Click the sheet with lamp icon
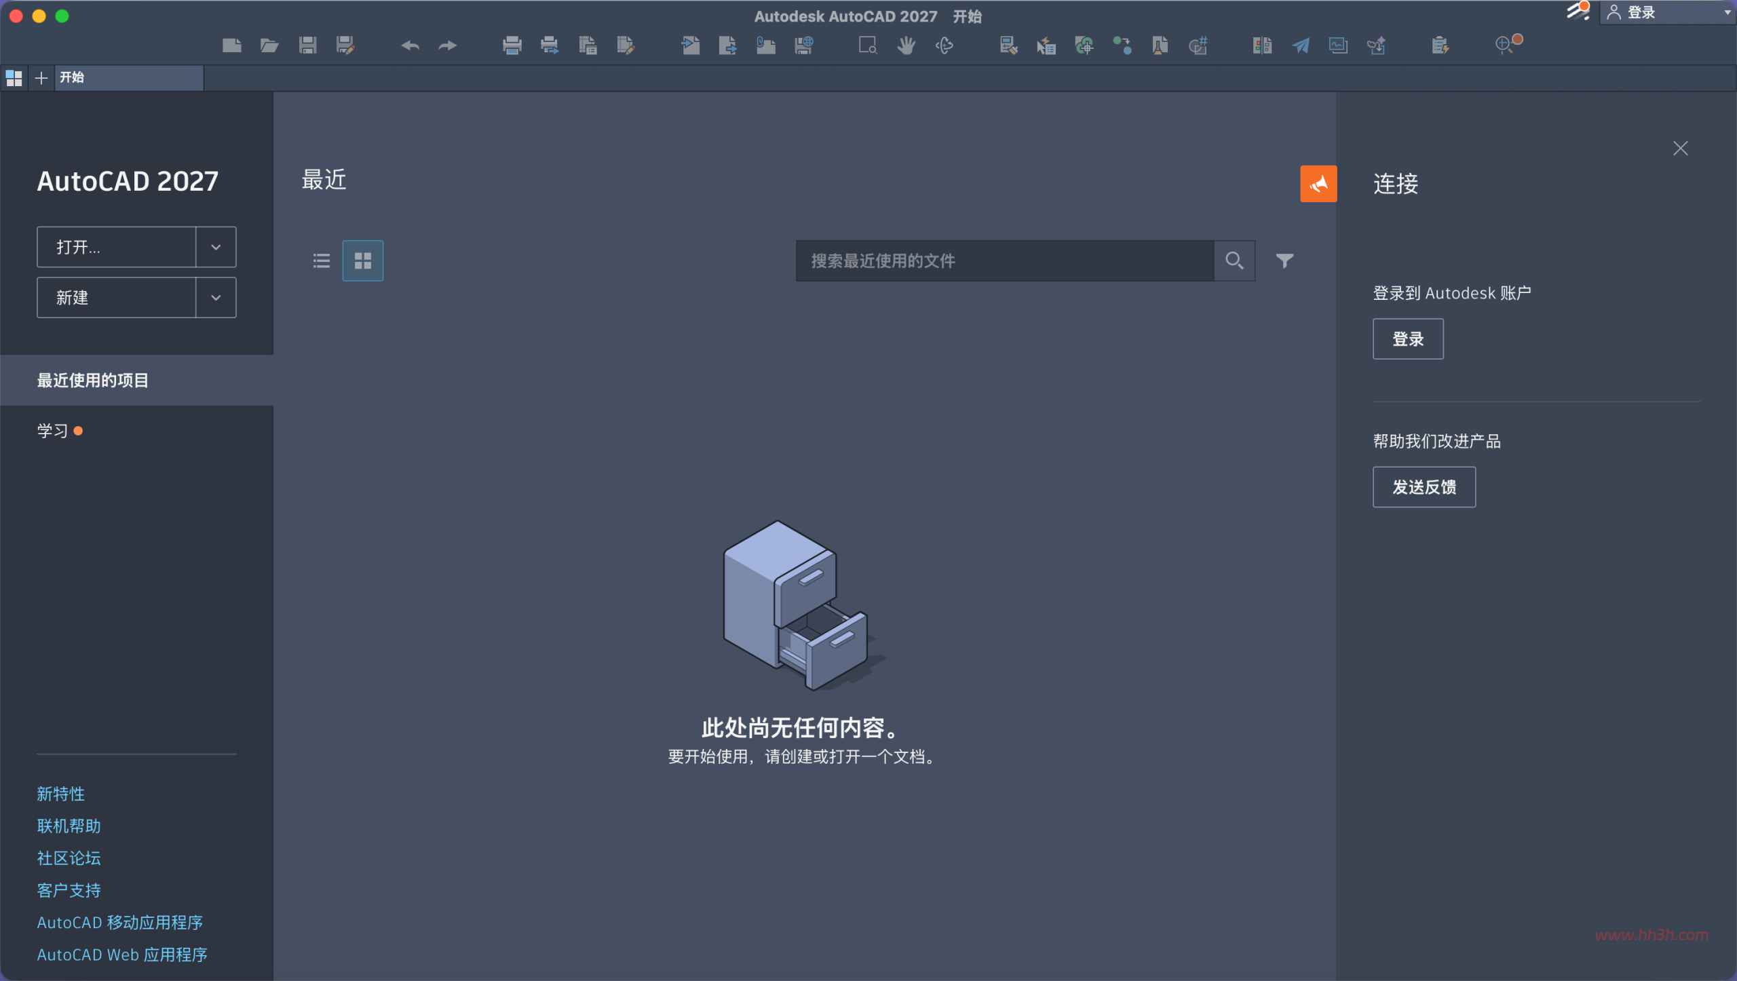The width and height of the screenshot is (1737, 981). pyautogui.click(x=1160, y=45)
